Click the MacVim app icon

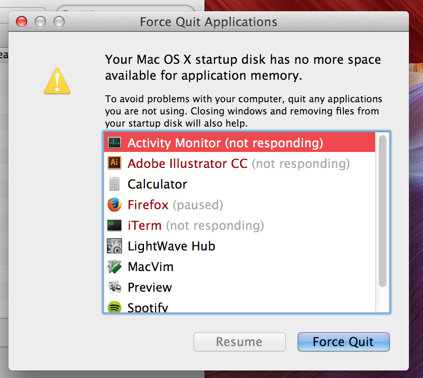[114, 266]
